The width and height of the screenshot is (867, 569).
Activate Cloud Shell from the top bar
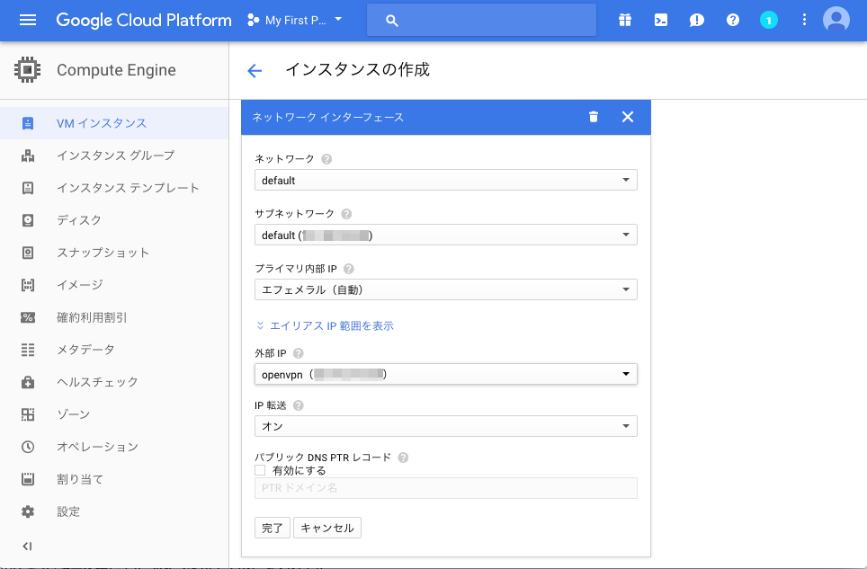pyautogui.click(x=661, y=19)
